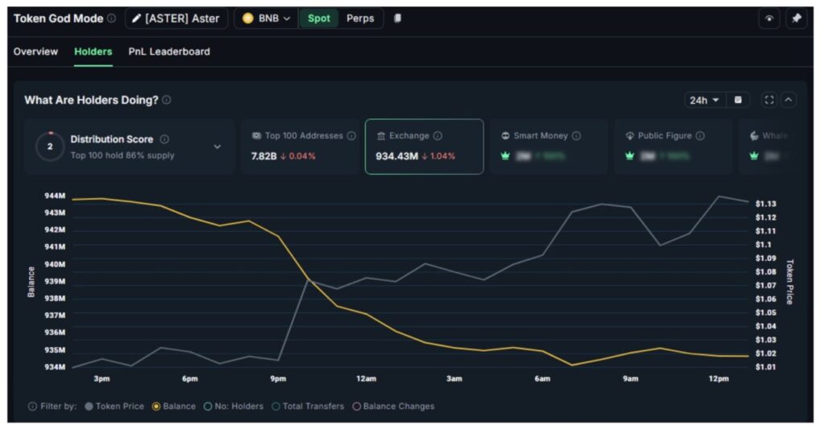Click info icon next to Exchange label
Screen dimensions: 825x434
pos(437,136)
